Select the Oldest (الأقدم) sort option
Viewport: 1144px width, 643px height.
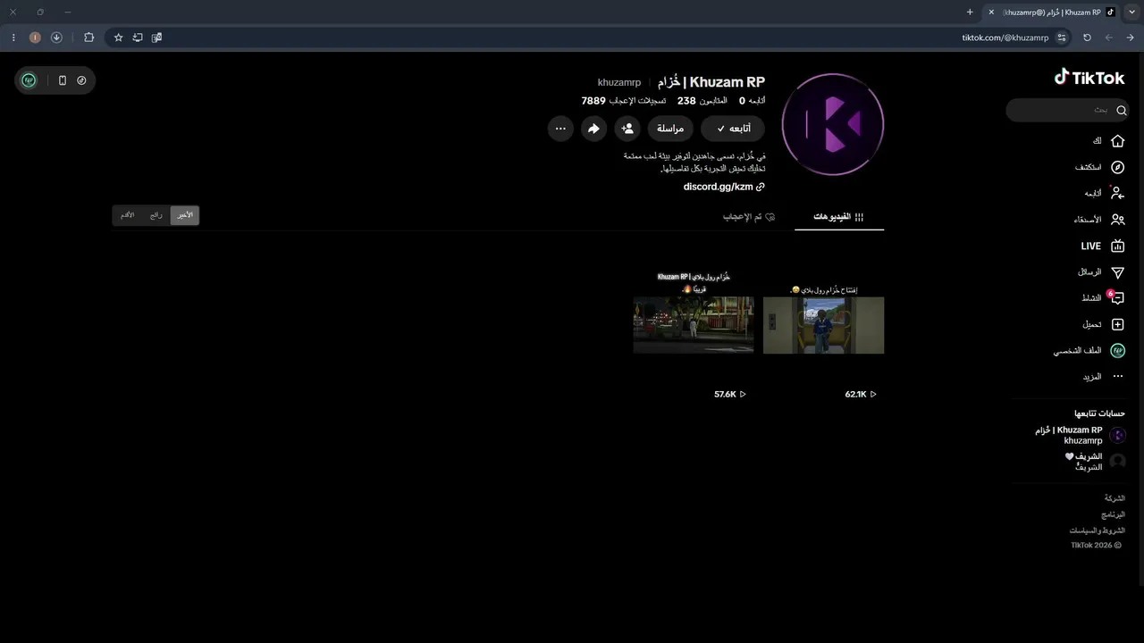click(x=128, y=215)
